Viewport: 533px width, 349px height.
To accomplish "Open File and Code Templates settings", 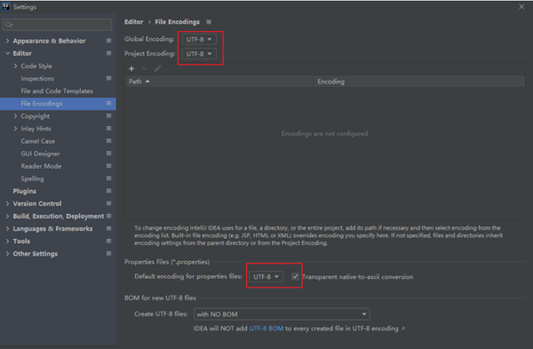I will [57, 91].
